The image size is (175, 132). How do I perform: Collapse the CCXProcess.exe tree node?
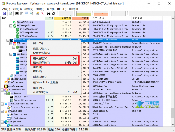[2, 90]
